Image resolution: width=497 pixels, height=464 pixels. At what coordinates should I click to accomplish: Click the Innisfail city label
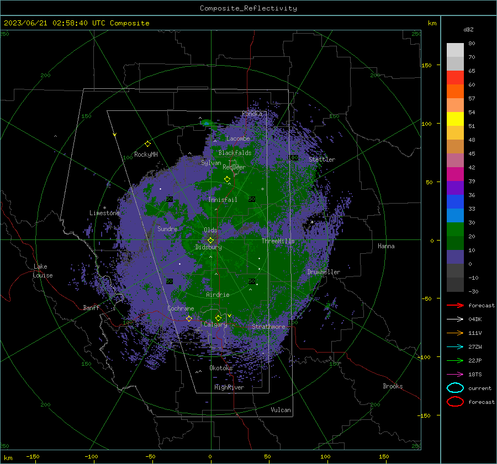click(223, 200)
